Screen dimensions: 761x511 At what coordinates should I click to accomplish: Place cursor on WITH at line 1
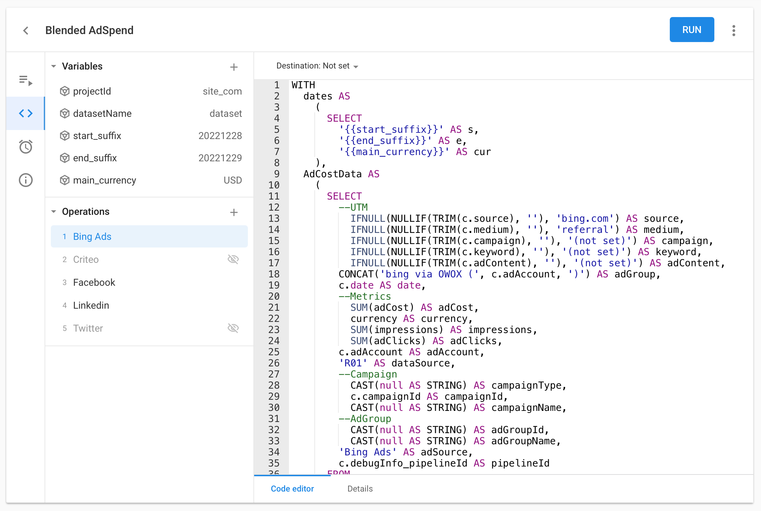(303, 85)
